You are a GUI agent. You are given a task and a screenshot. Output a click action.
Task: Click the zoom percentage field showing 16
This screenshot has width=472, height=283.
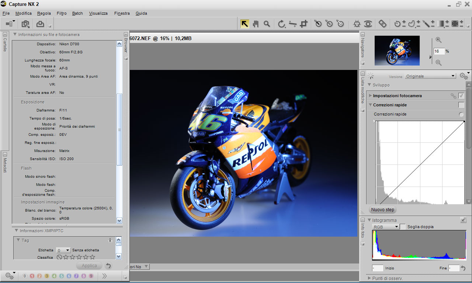click(439, 52)
